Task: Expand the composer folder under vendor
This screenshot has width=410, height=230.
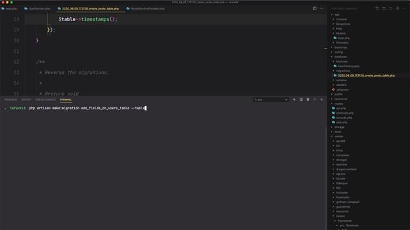Action: (343, 155)
